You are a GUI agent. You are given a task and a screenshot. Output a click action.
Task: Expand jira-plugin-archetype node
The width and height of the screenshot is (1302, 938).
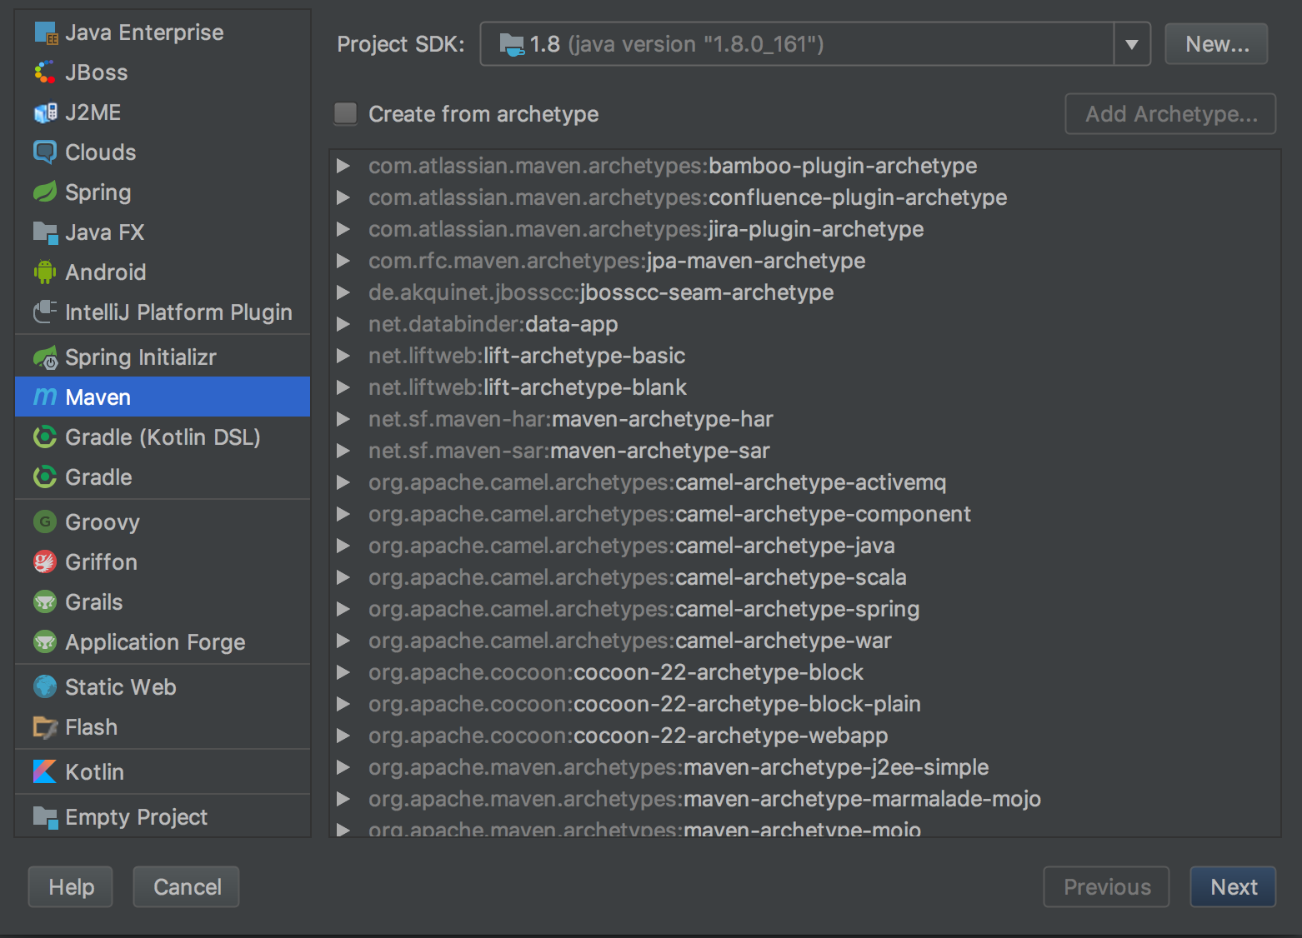[x=343, y=229]
